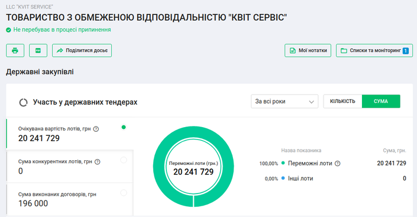The height and width of the screenshot is (217, 417).
Task: Click the blue Інші лоти legend dot
Action: pyautogui.click(x=283, y=178)
